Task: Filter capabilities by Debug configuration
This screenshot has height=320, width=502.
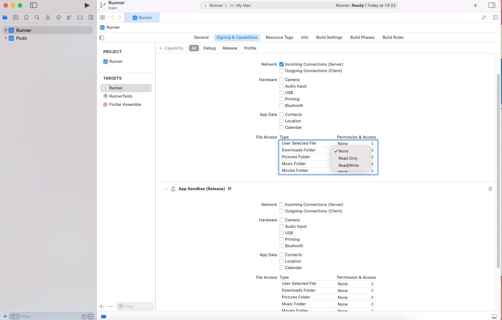Action: click(x=209, y=48)
